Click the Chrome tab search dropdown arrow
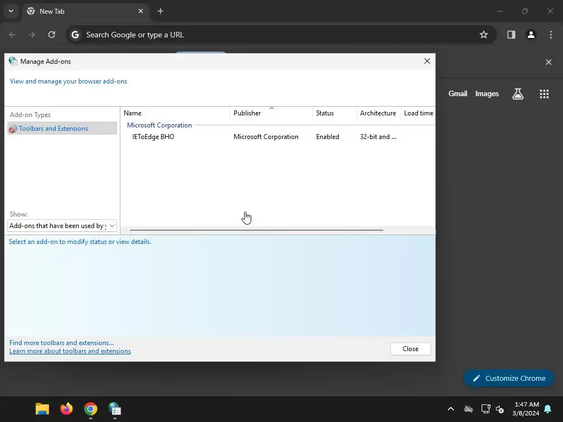The height and width of the screenshot is (422, 563). point(11,11)
